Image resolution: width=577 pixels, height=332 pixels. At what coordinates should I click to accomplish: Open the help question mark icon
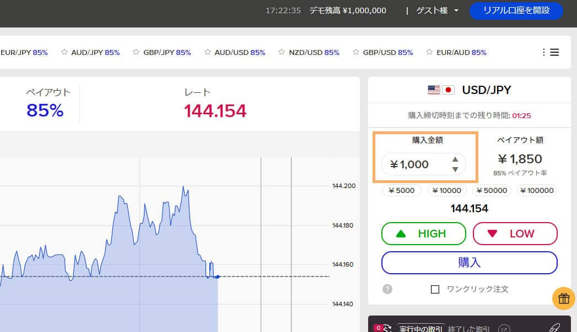pos(387,289)
